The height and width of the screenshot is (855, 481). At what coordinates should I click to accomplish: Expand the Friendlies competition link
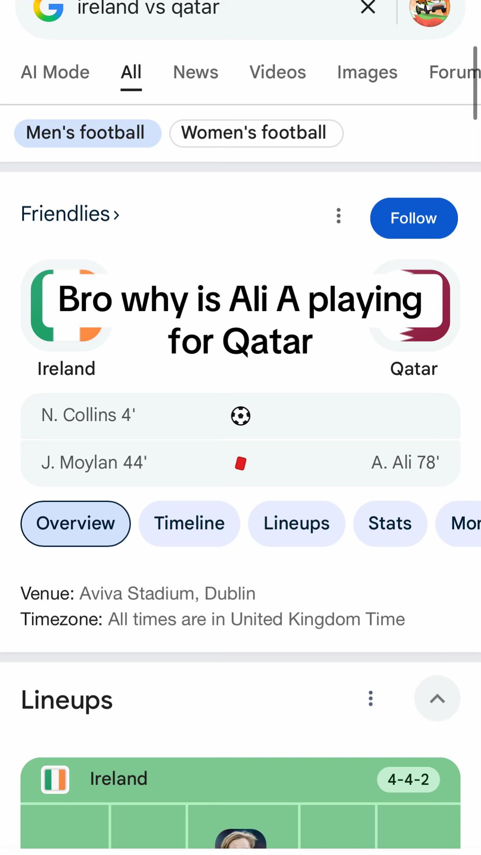[70, 214]
